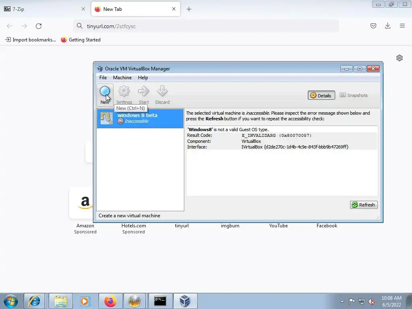Open the Settings toolbar icon in VirtualBox
Screen dimensions: 412x309
coord(124,95)
